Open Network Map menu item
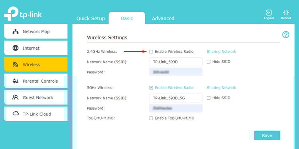This screenshot has width=299, height=149. tap(36, 31)
